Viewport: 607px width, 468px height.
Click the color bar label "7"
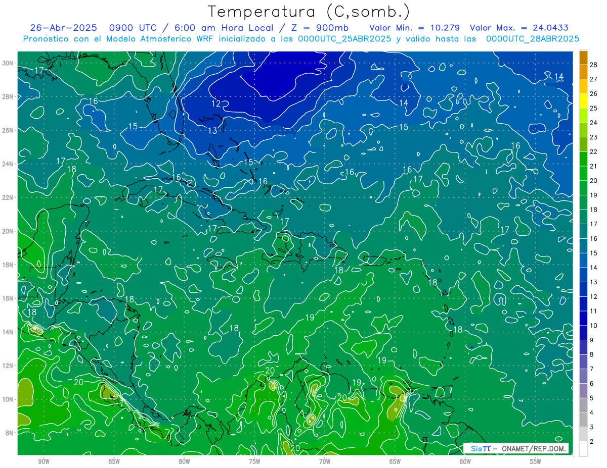click(592, 369)
